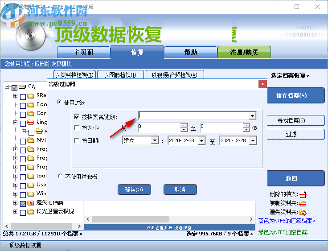Click the 长光卫星云极视 folder icon

(31, 211)
